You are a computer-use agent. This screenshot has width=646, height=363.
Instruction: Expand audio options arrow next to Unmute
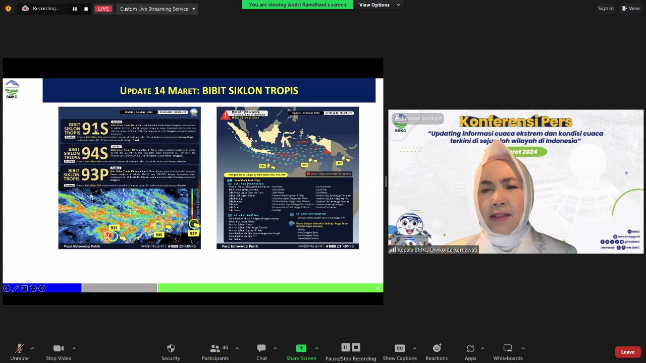33,348
